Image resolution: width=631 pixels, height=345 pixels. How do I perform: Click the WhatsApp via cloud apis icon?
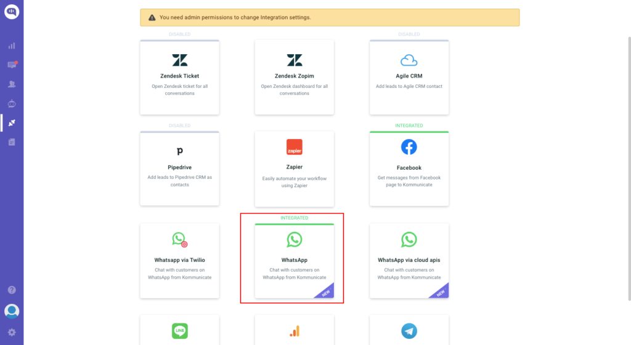(409, 239)
